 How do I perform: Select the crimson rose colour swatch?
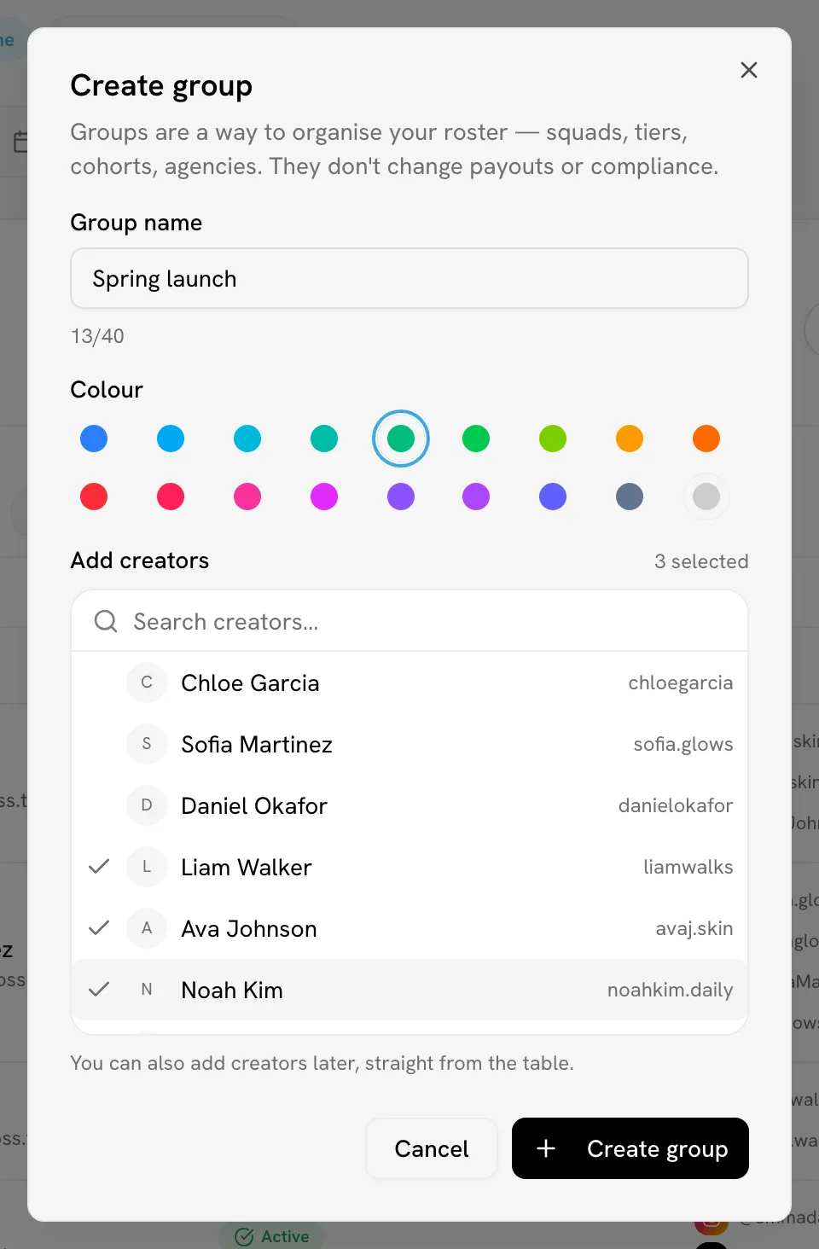(171, 497)
